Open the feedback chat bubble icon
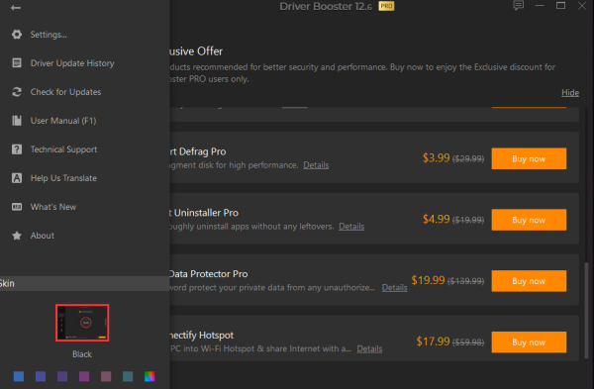 pos(518,6)
